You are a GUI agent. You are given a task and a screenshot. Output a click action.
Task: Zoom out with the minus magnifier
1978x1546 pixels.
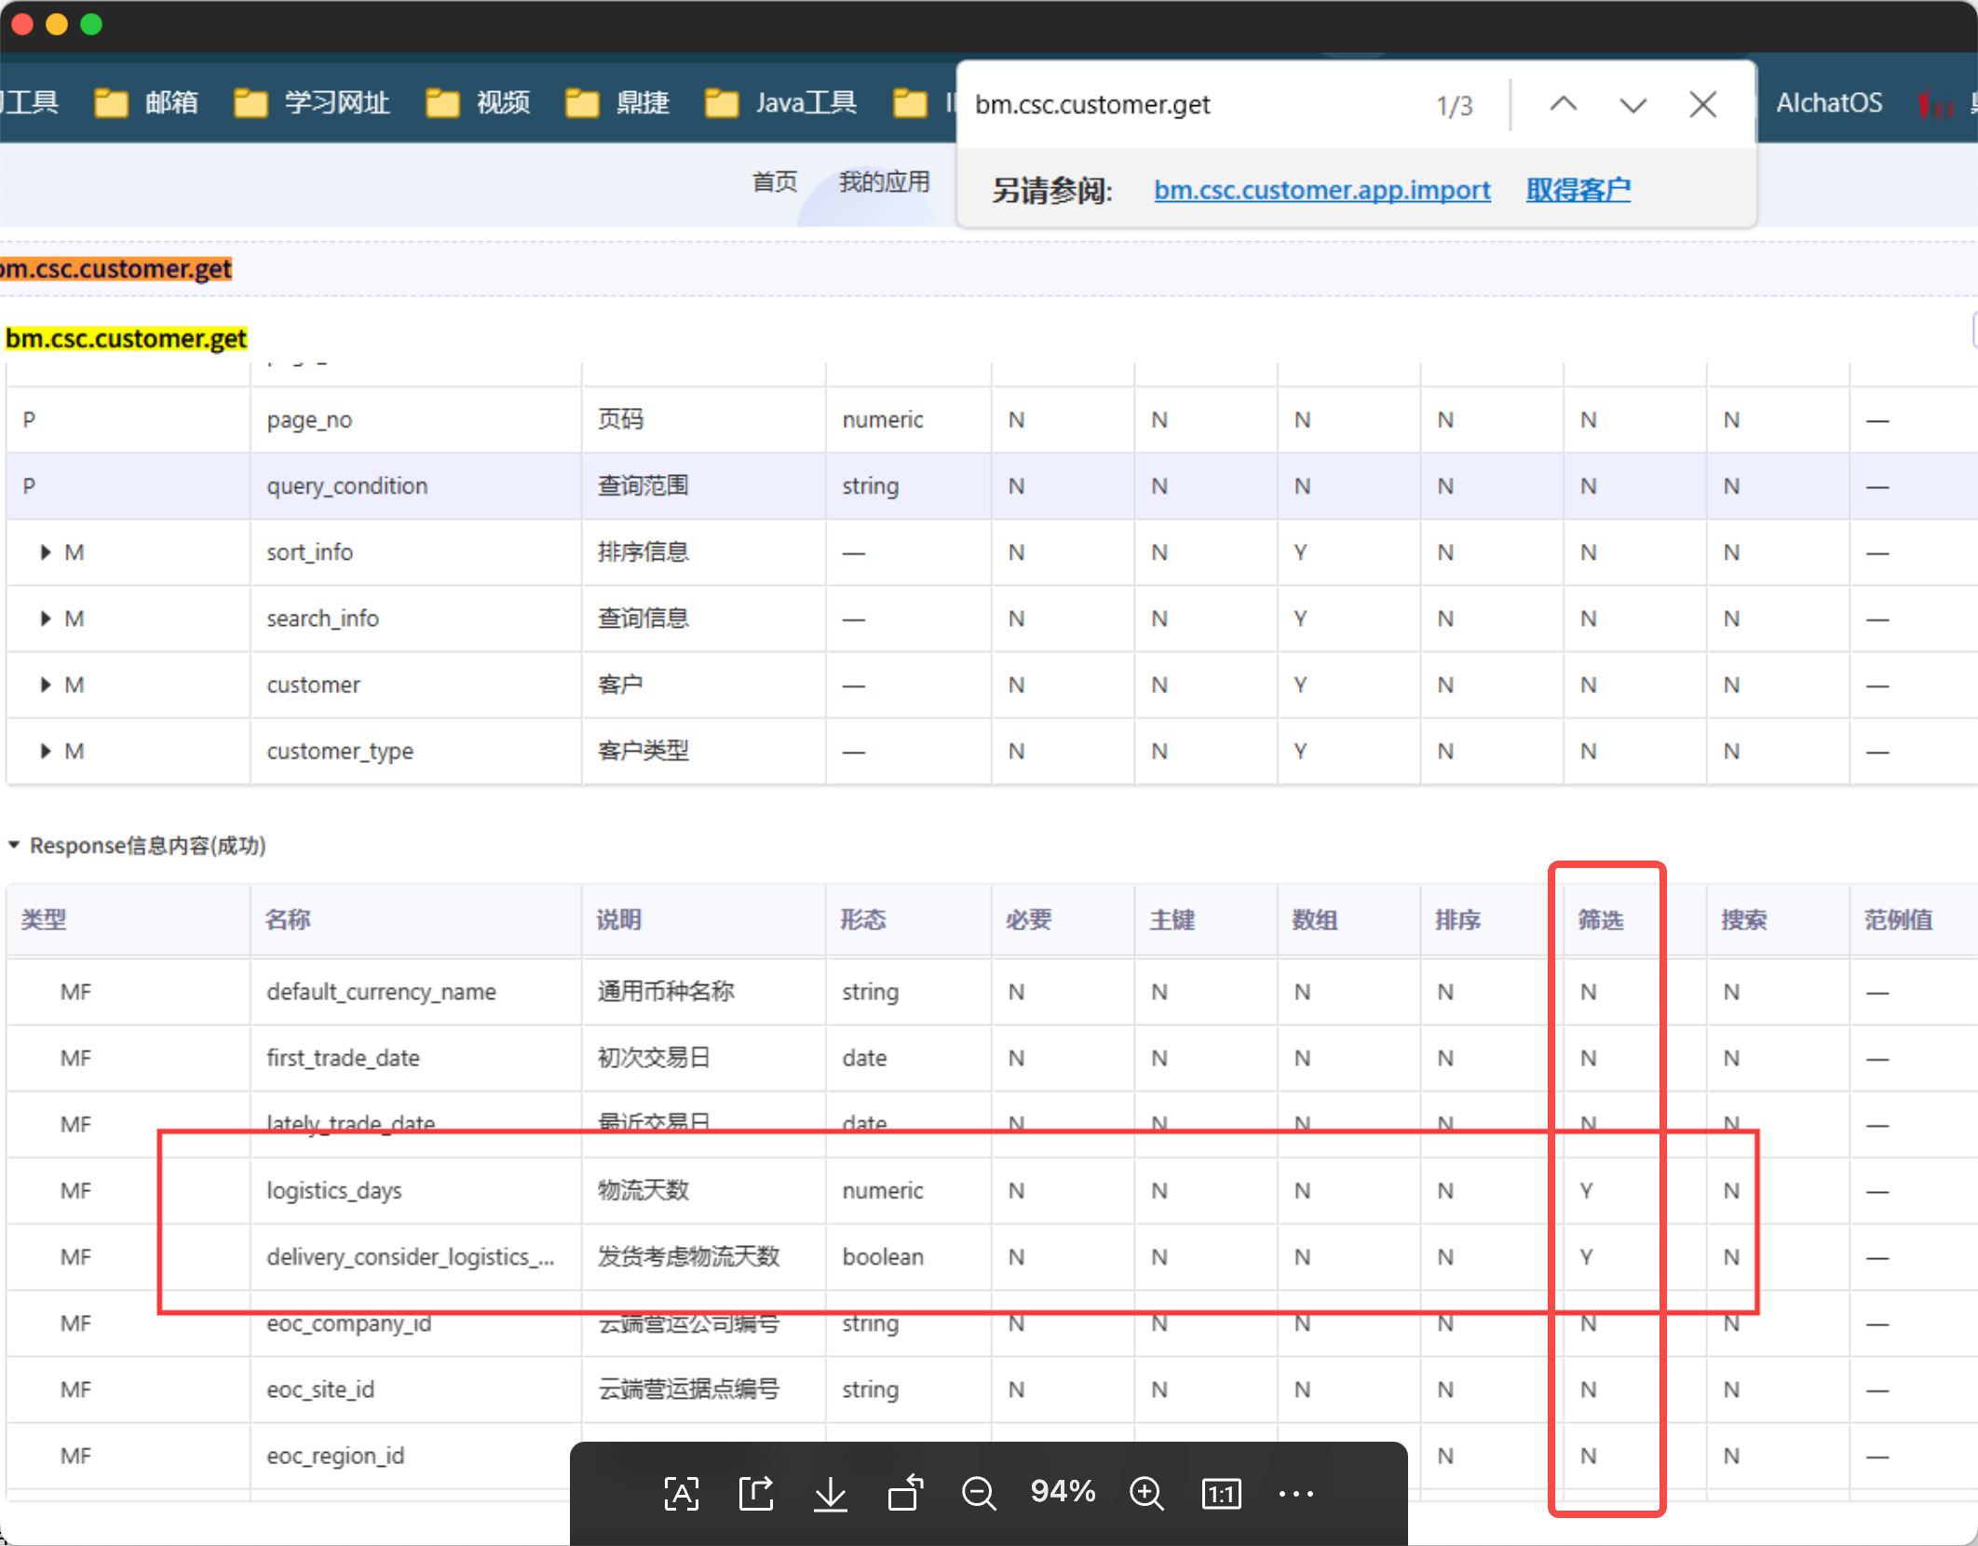coord(979,1493)
